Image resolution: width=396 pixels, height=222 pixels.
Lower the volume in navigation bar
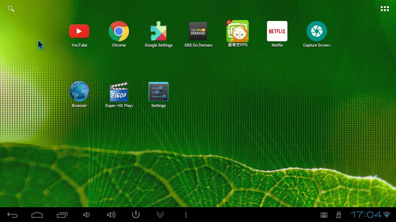87,215
